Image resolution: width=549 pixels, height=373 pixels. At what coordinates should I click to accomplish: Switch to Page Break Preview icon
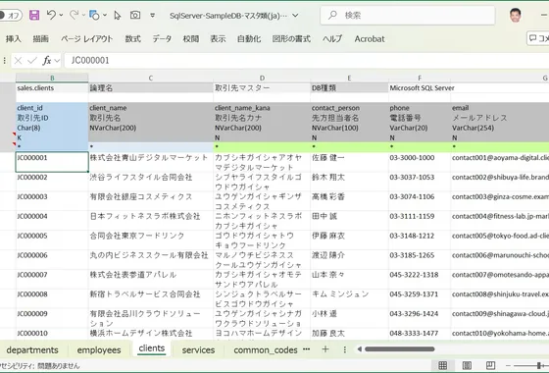pos(490,365)
